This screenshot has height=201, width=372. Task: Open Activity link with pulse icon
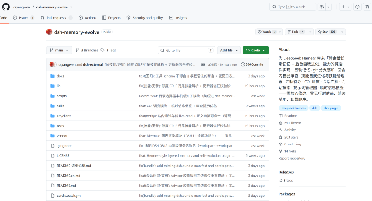tap(287, 130)
